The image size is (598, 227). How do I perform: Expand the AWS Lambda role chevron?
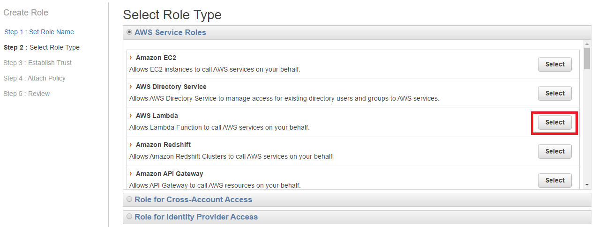pos(131,116)
